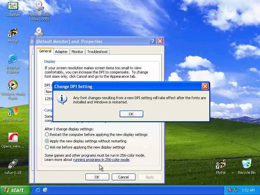Open the Start menu
Image resolution: width=260 pixels, height=195 pixels.
[15, 190]
